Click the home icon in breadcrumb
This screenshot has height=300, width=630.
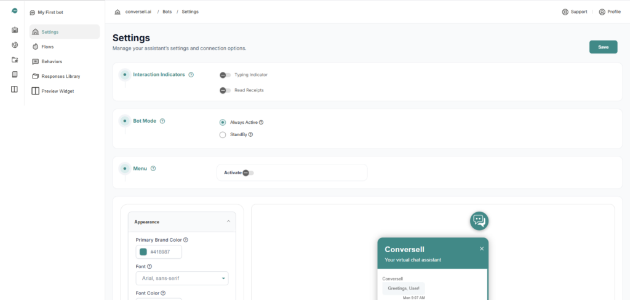(118, 12)
